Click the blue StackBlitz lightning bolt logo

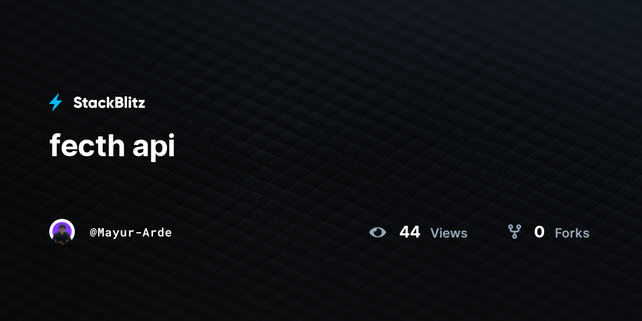pyautogui.click(x=56, y=102)
